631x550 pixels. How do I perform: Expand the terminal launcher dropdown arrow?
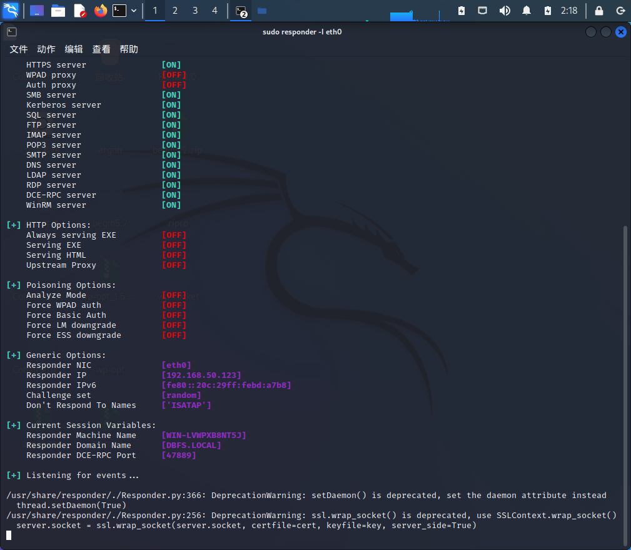133,11
